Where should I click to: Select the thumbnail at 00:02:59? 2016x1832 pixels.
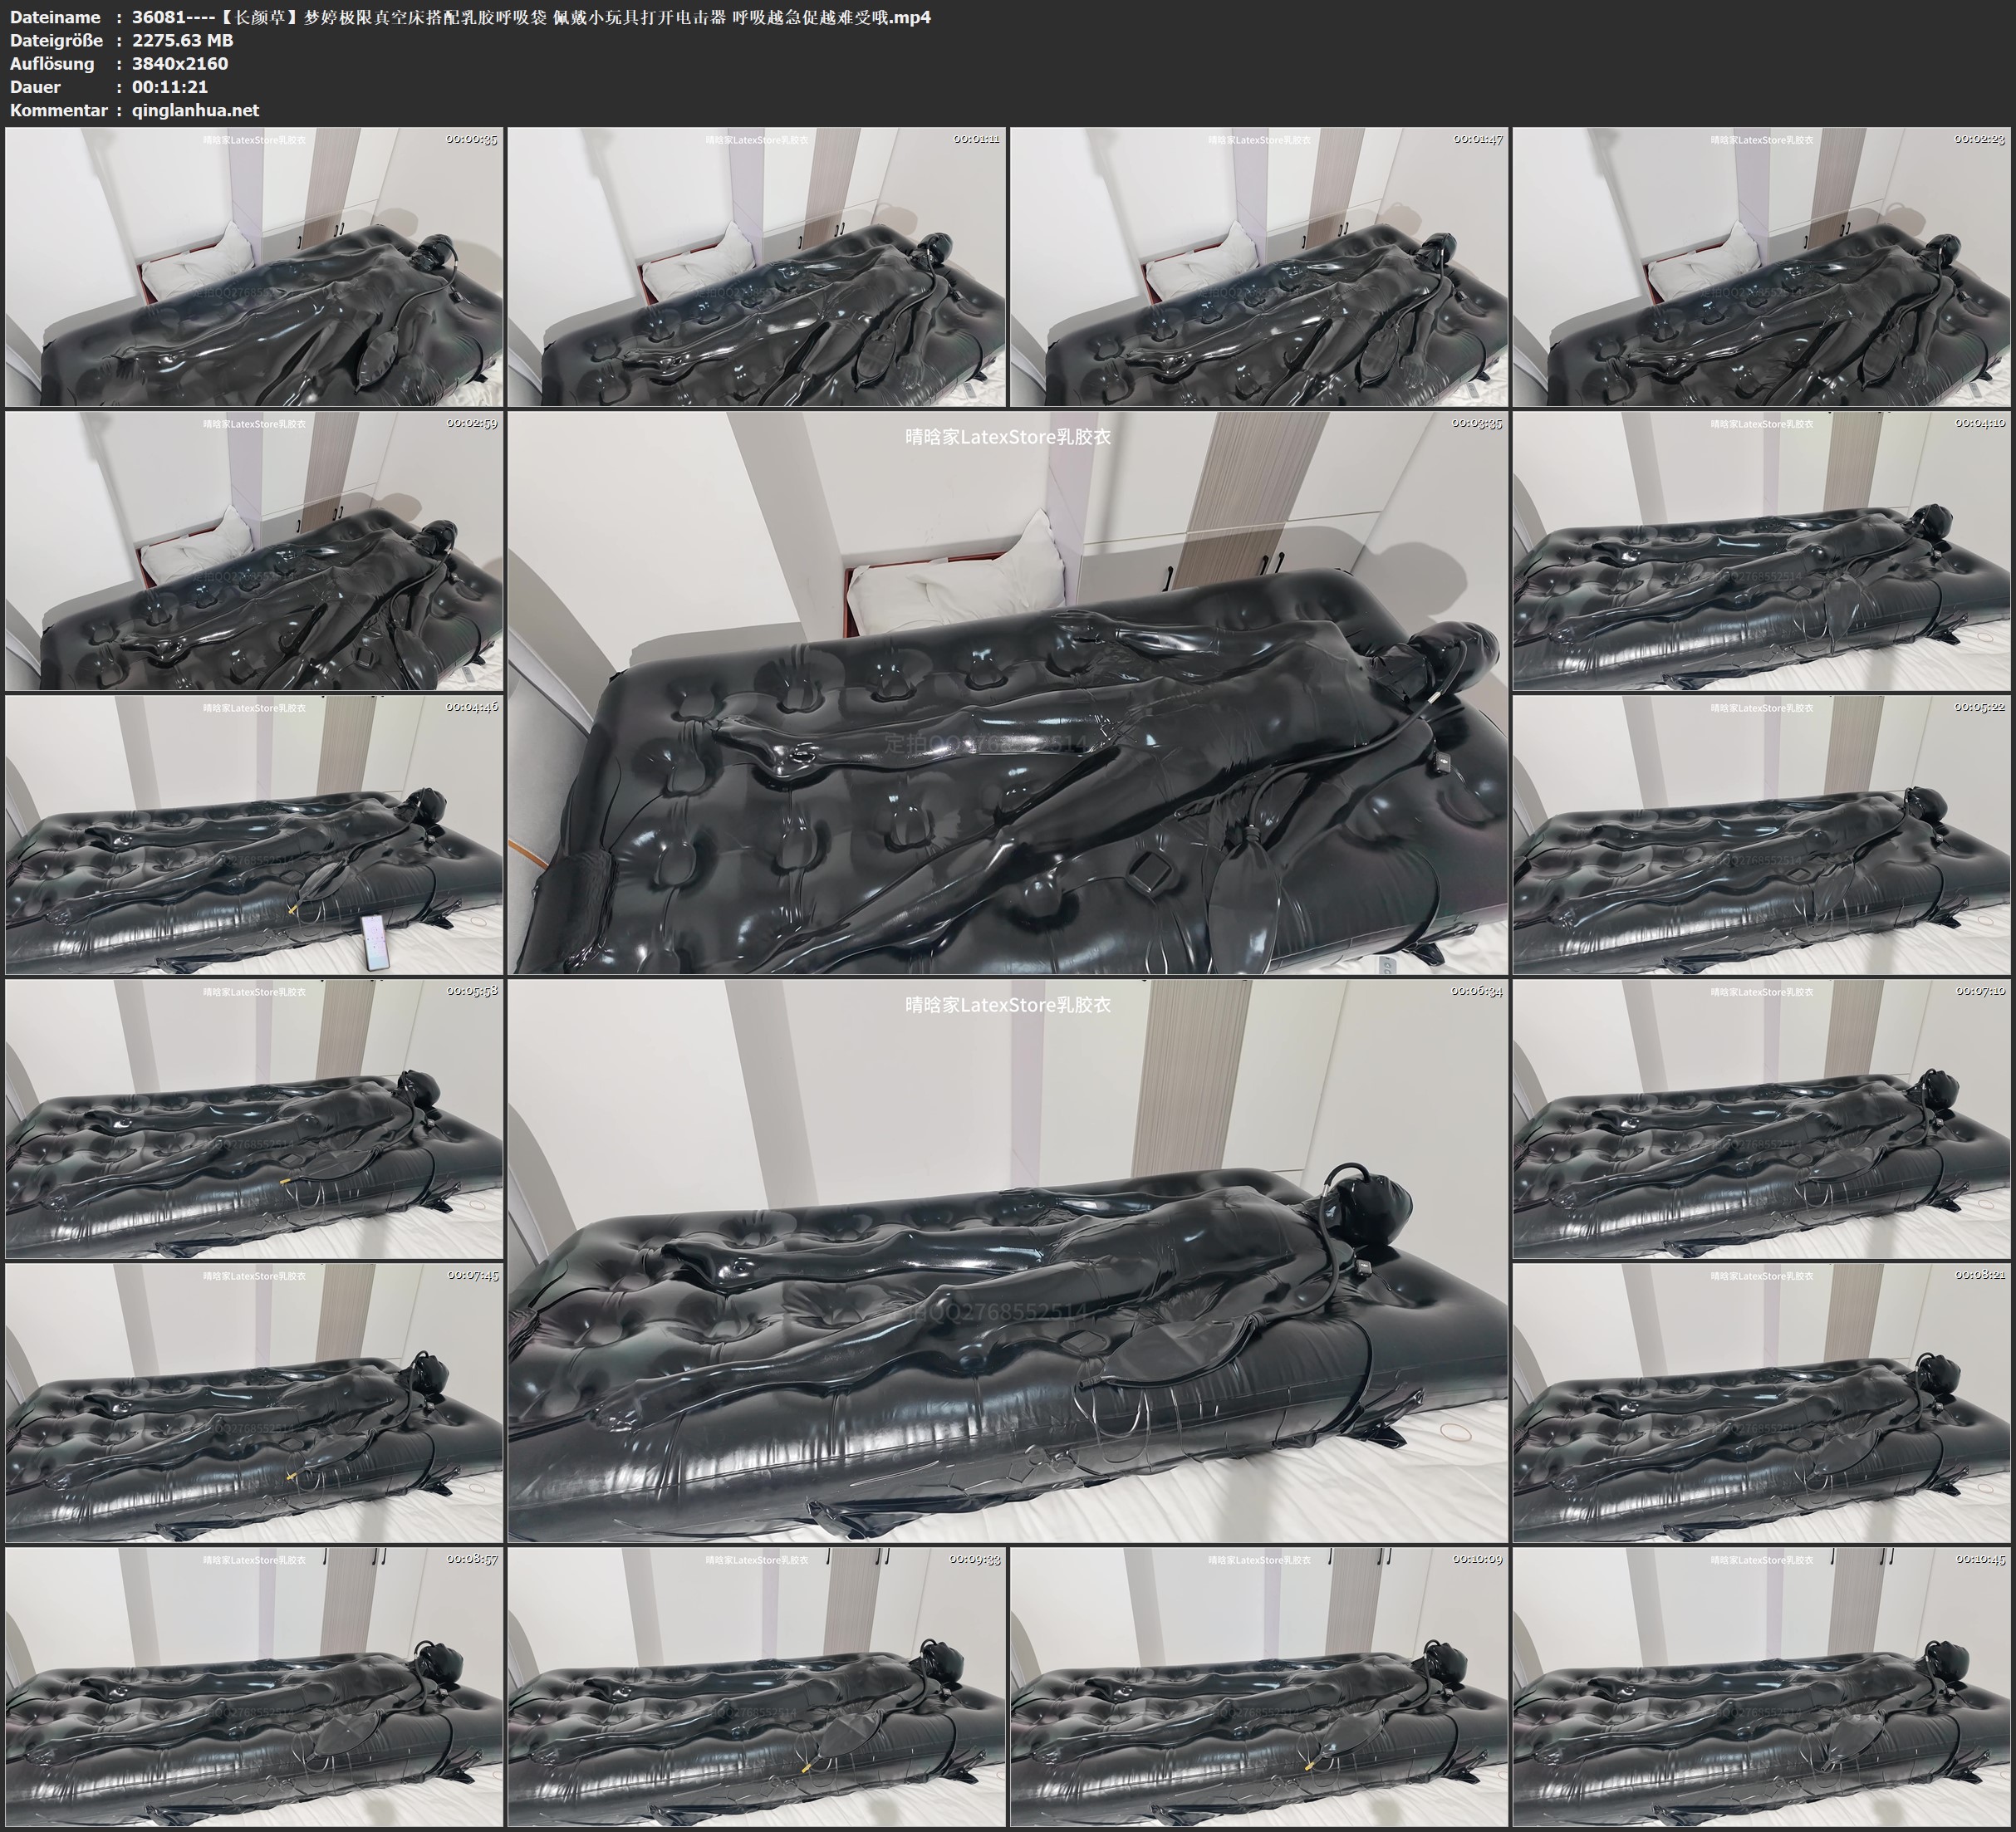pos(254,550)
